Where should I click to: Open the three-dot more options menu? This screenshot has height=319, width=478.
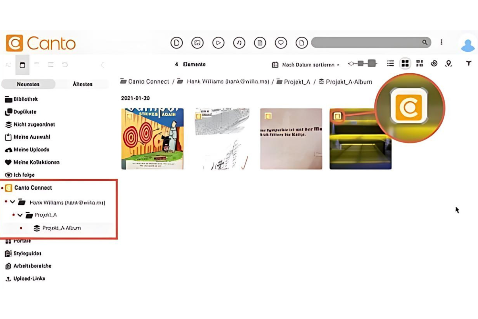pyautogui.click(x=442, y=42)
